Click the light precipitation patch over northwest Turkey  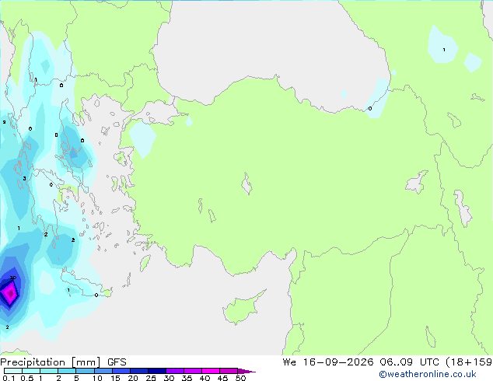point(142,139)
